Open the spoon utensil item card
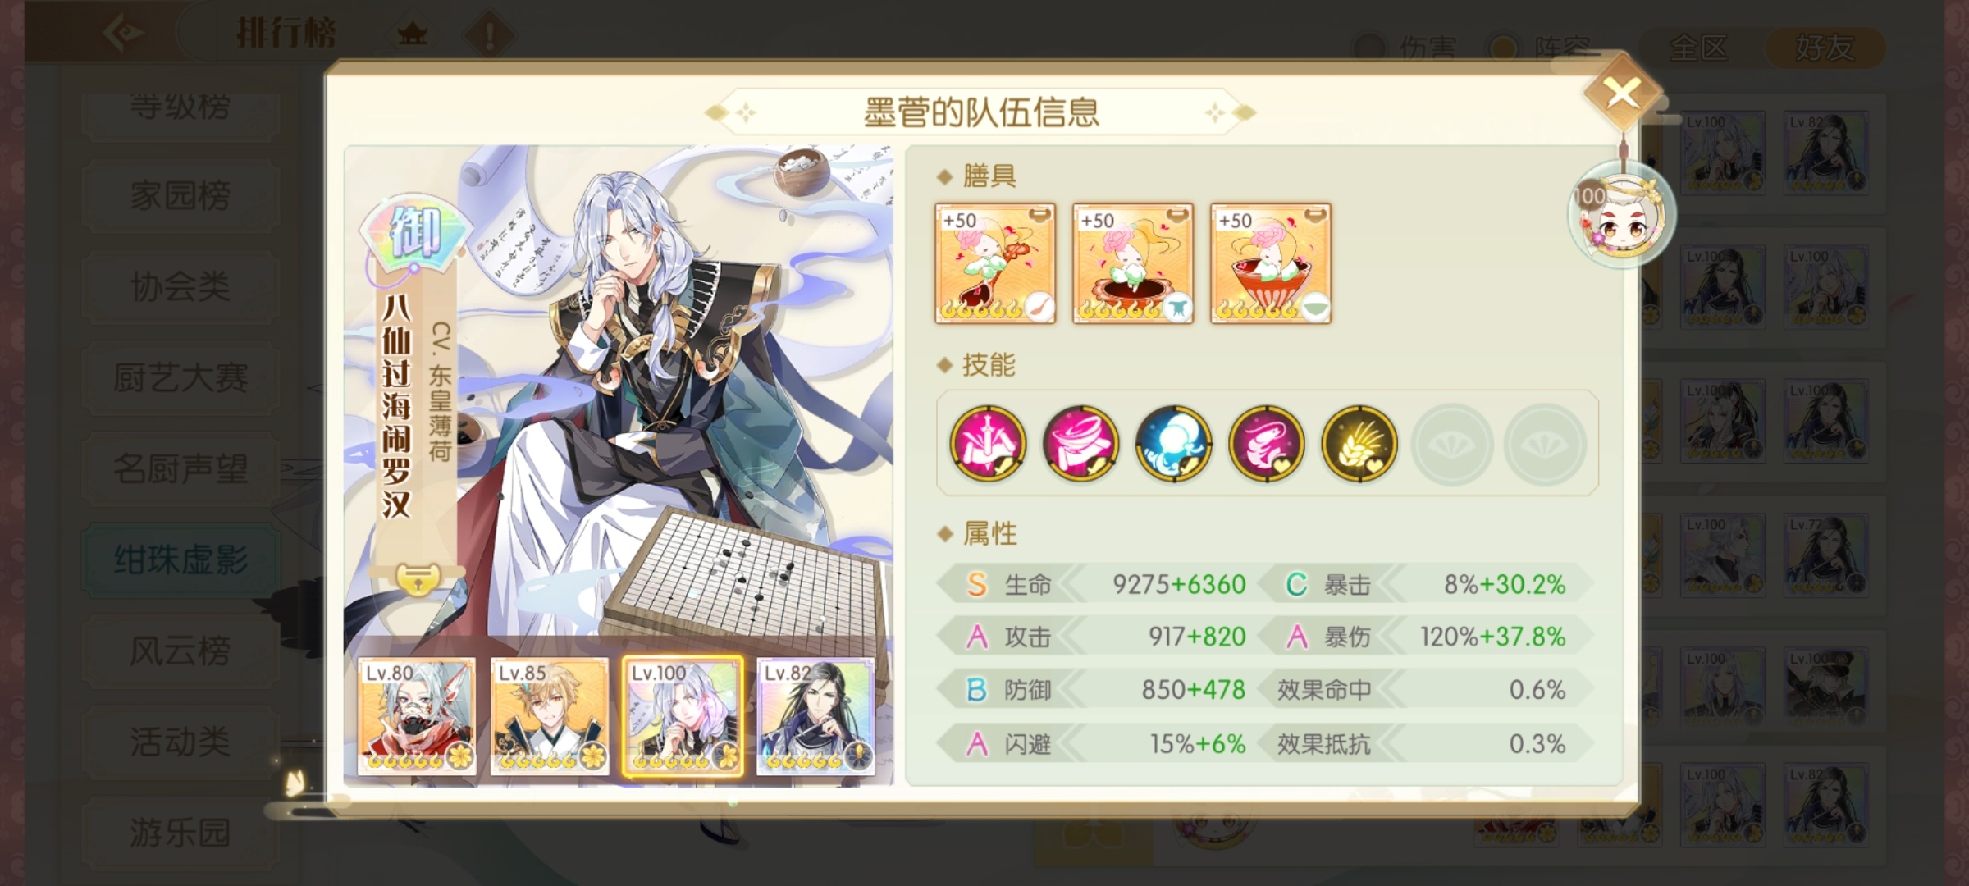This screenshot has width=1969, height=886. tap(995, 263)
